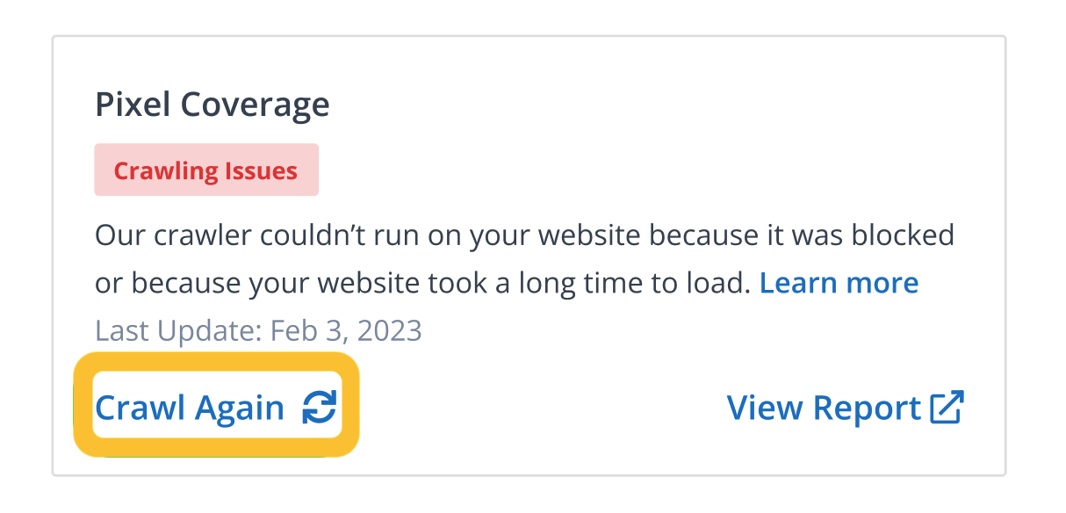
Task: Click the refresh icon beside Crawl Again
Action: point(320,408)
